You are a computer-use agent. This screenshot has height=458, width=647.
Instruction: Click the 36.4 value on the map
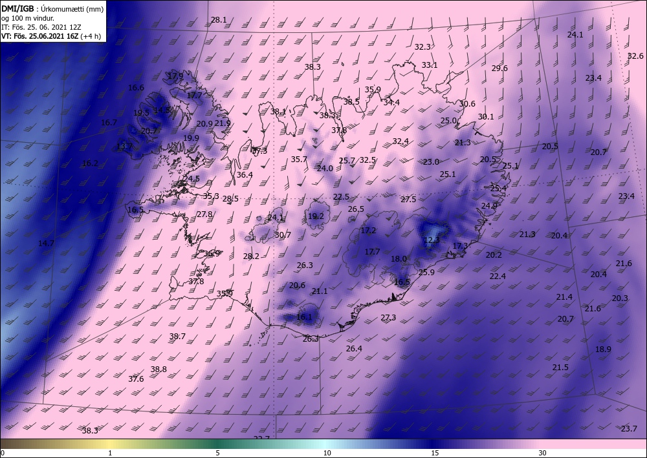pos(245,174)
